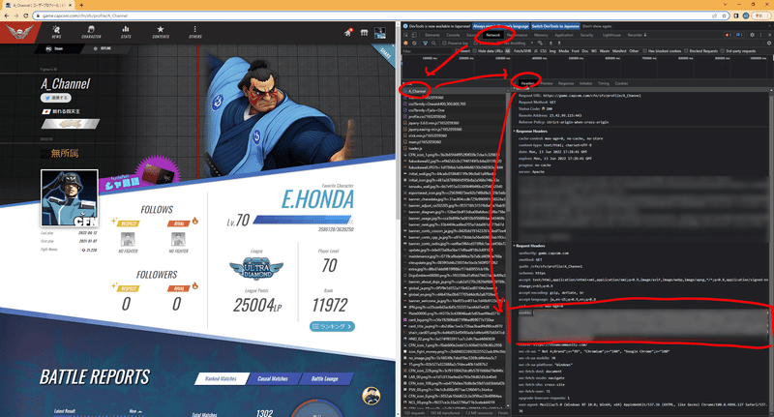Image resolution: width=774 pixels, height=417 pixels.
Task: Open the Cookies tab of request details
Action: [621, 83]
